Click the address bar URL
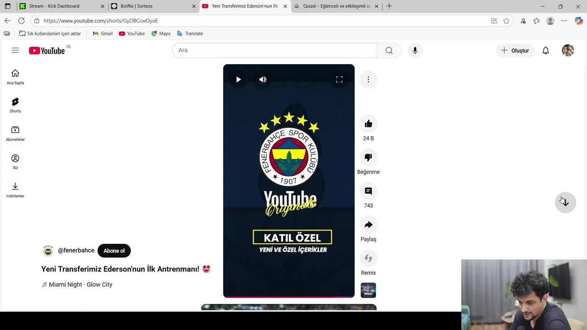 tap(101, 21)
